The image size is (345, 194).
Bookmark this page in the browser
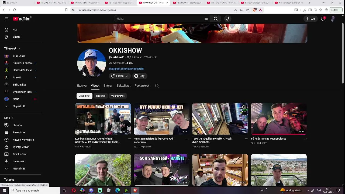click(x=66, y=10)
